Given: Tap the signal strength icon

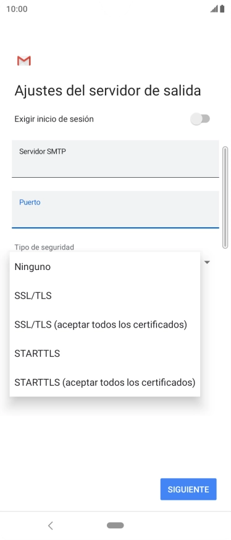Looking at the screenshot, I should (x=214, y=9).
